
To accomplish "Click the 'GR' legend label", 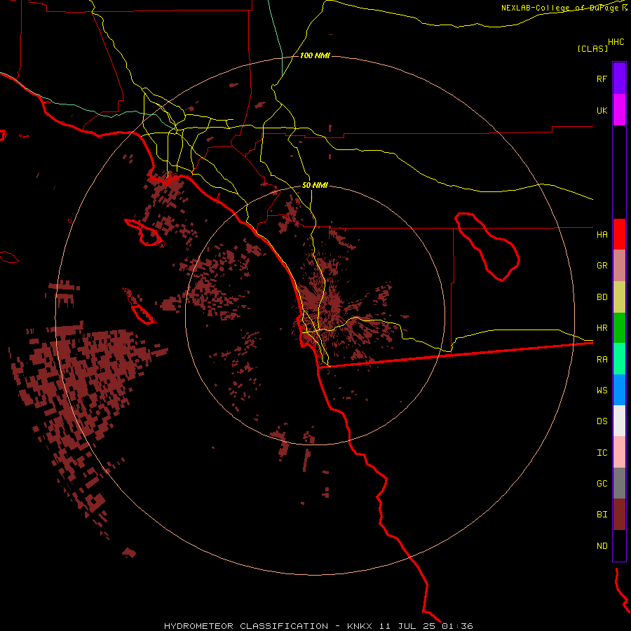I will point(602,266).
